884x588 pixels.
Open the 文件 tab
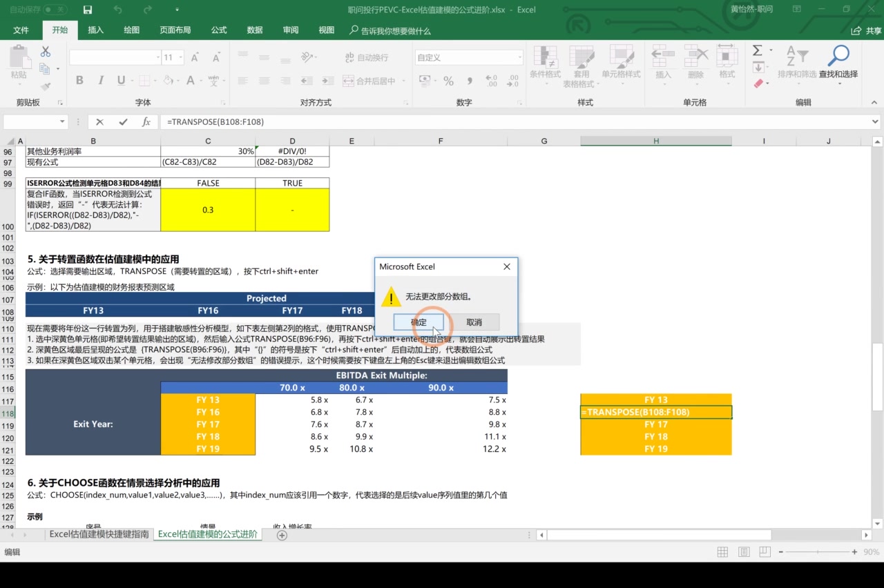click(21, 30)
